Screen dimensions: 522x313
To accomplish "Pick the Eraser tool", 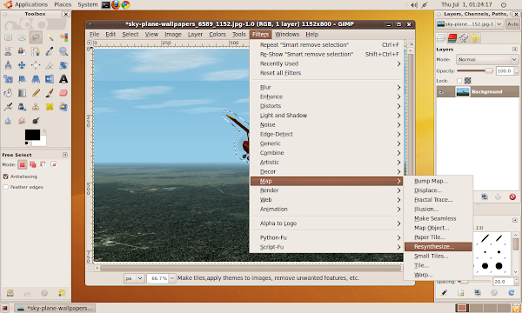I will pyautogui.click(x=64, y=93).
